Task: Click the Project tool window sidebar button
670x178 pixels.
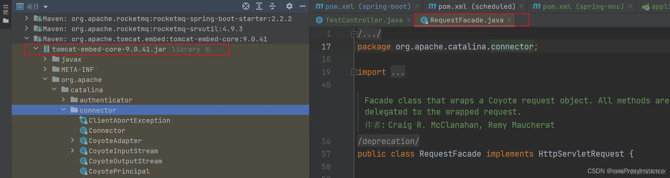Action: tap(5, 14)
